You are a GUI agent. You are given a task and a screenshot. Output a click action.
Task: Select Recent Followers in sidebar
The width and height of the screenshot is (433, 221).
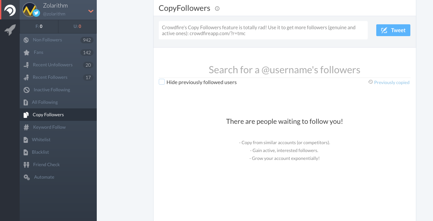coord(58,77)
